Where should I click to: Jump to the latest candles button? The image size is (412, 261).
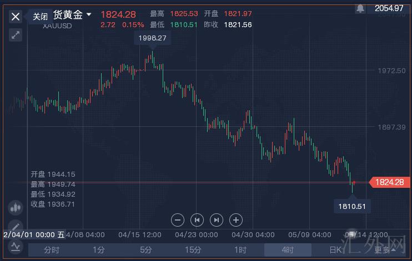pyautogui.click(x=217, y=220)
